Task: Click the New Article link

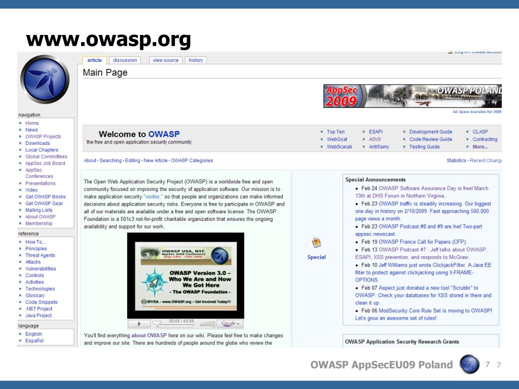Action: tap(156, 161)
